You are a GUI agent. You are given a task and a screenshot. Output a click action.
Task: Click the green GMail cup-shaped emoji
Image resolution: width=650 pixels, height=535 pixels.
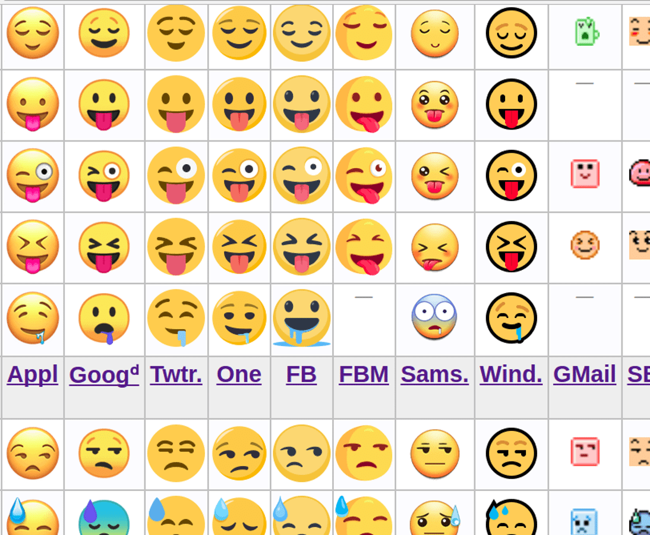pos(586,31)
